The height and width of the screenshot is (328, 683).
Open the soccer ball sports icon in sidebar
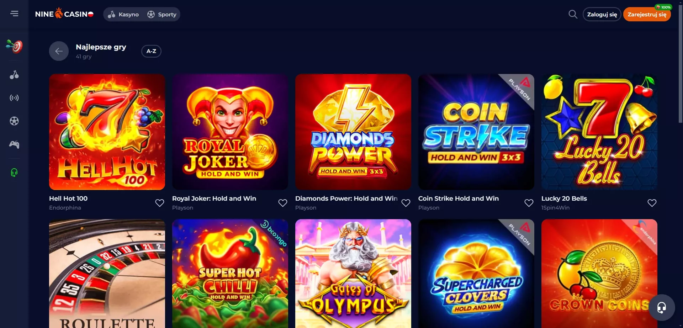(x=14, y=121)
